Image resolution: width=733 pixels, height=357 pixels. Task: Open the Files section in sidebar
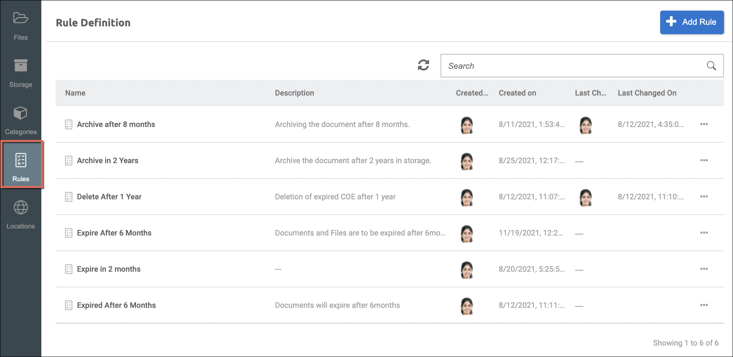(20, 26)
